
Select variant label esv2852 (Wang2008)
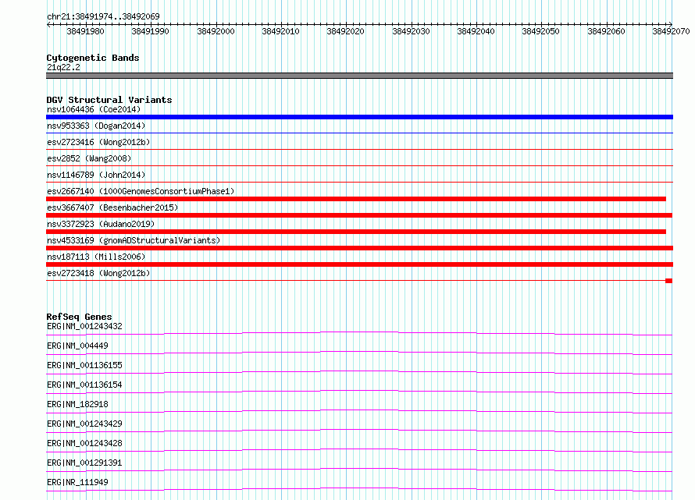click(x=89, y=158)
